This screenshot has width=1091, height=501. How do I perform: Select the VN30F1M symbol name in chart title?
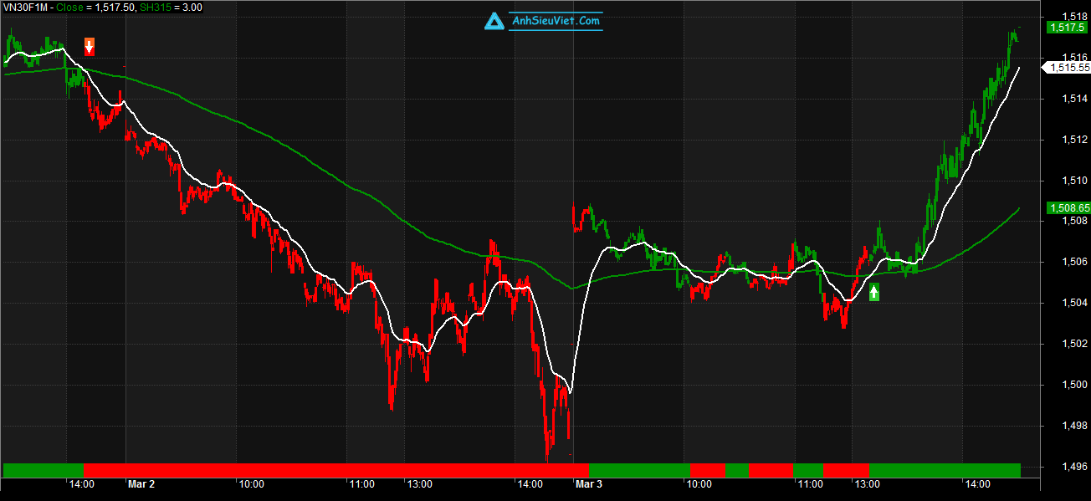tap(25, 8)
